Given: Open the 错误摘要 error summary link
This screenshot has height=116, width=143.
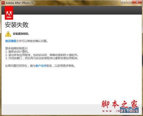Looking at the screenshot, I should pos(10,41).
